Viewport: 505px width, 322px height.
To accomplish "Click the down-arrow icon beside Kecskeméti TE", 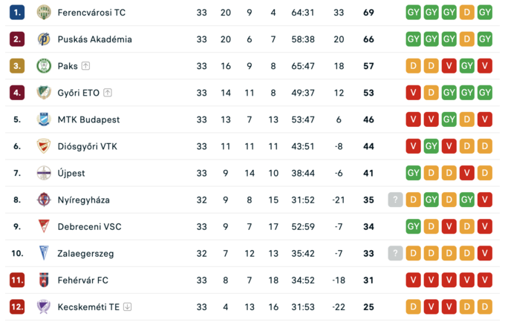I will (128, 306).
